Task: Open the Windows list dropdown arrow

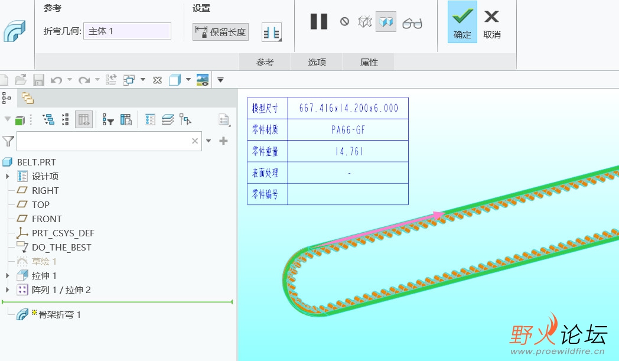Action: click(x=143, y=80)
